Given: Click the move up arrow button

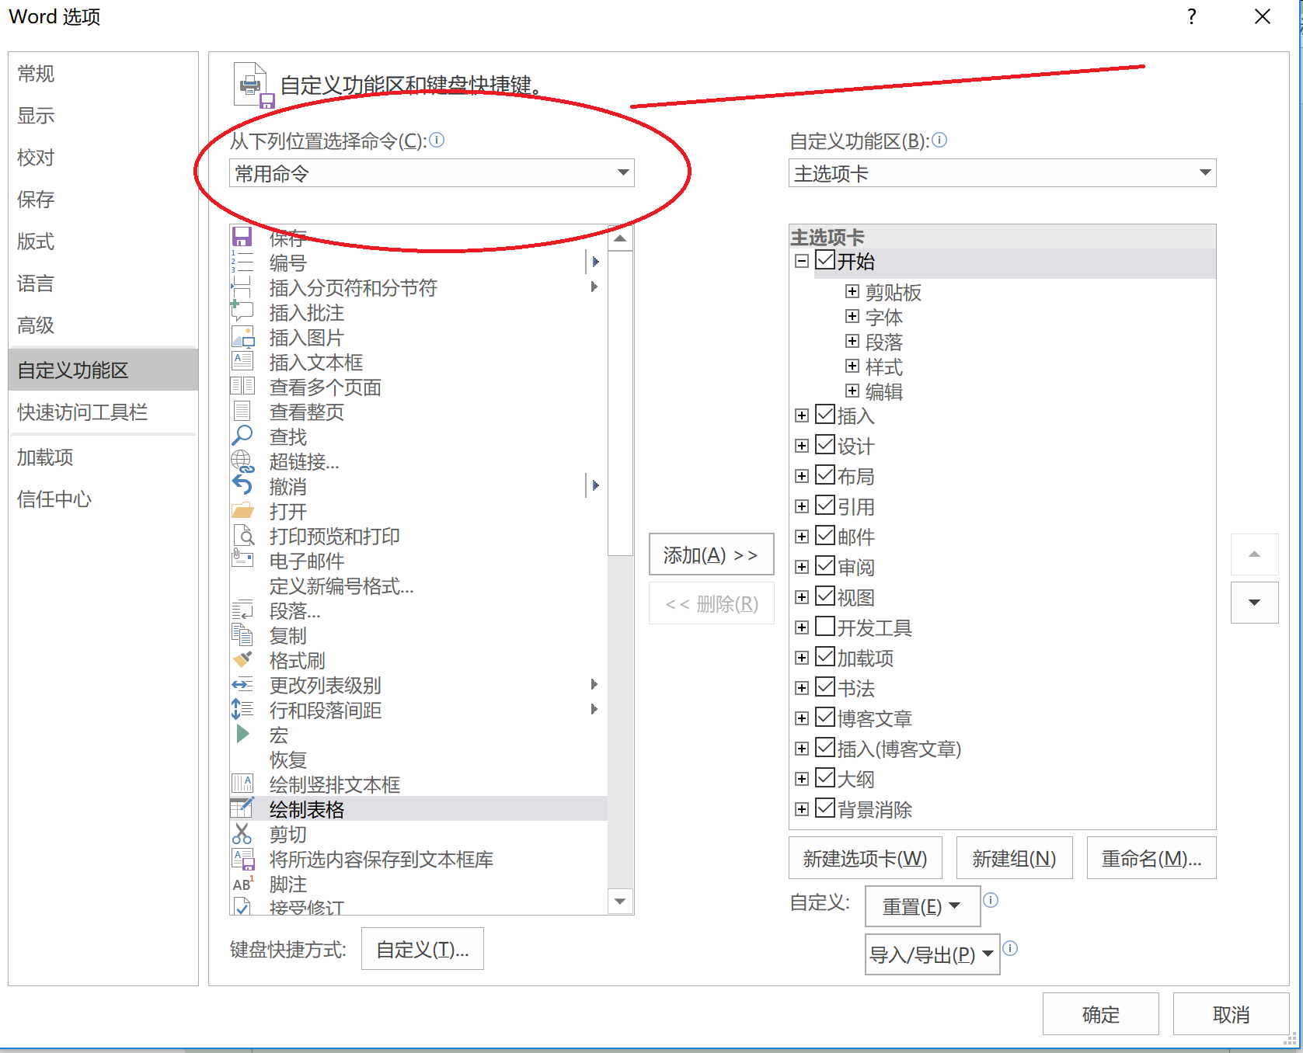Looking at the screenshot, I should click(x=1254, y=554).
